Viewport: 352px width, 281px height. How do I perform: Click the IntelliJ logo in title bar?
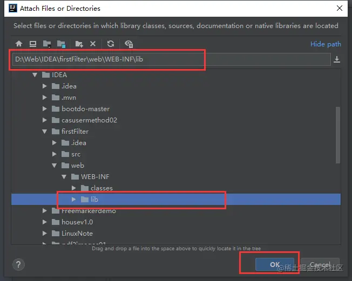13,8
